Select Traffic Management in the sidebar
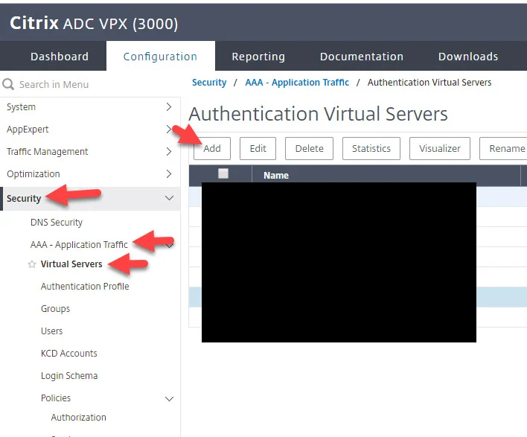This screenshot has width=527, height=437. tap(48, 152)
